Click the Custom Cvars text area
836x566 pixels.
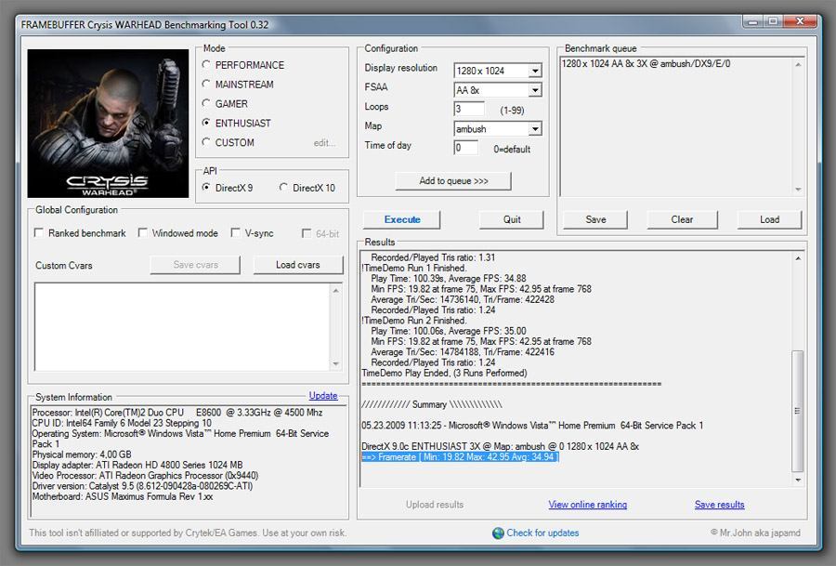(182, 326)
